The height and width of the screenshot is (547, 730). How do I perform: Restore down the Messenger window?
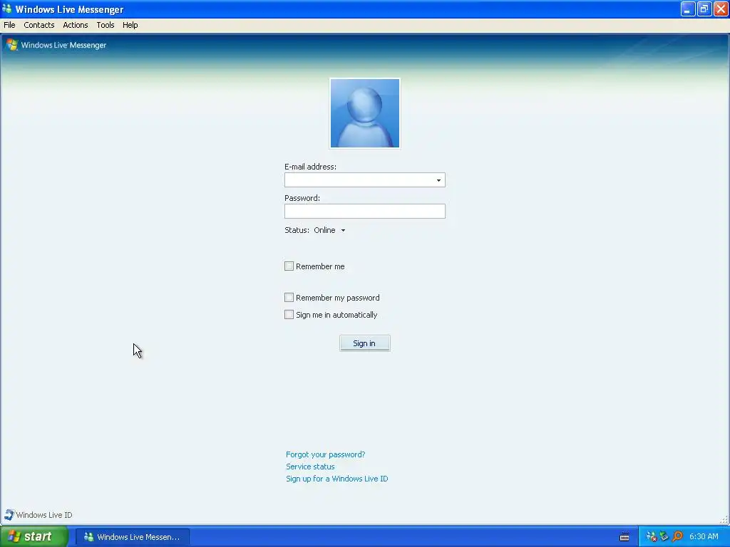pyautogui.click(x=704, y=9)
